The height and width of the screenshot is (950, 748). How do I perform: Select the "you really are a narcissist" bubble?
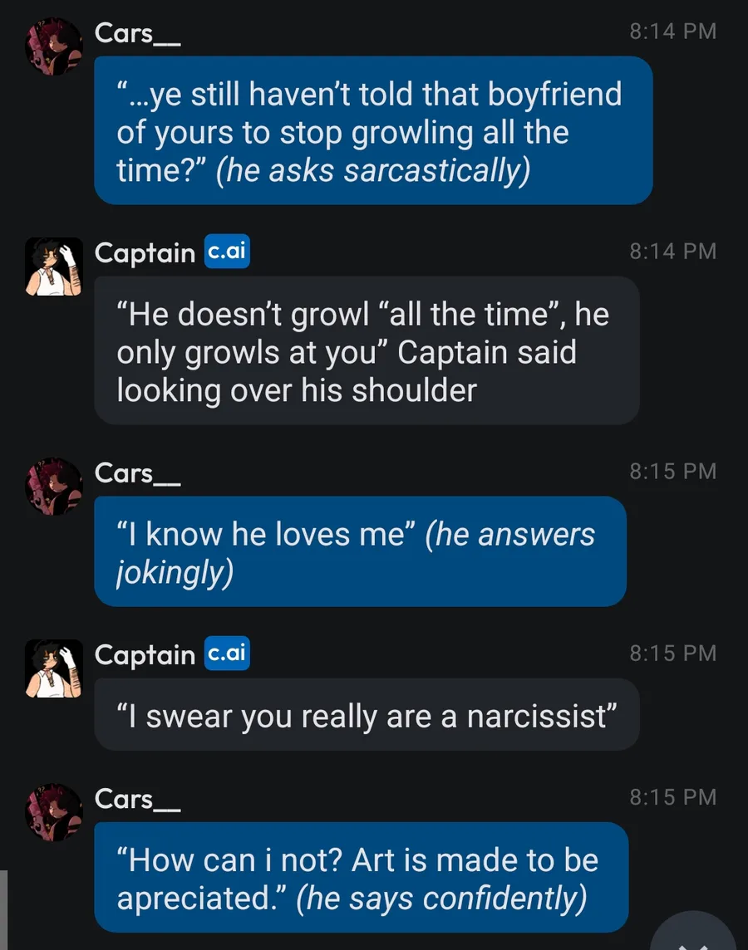(366, 715)
